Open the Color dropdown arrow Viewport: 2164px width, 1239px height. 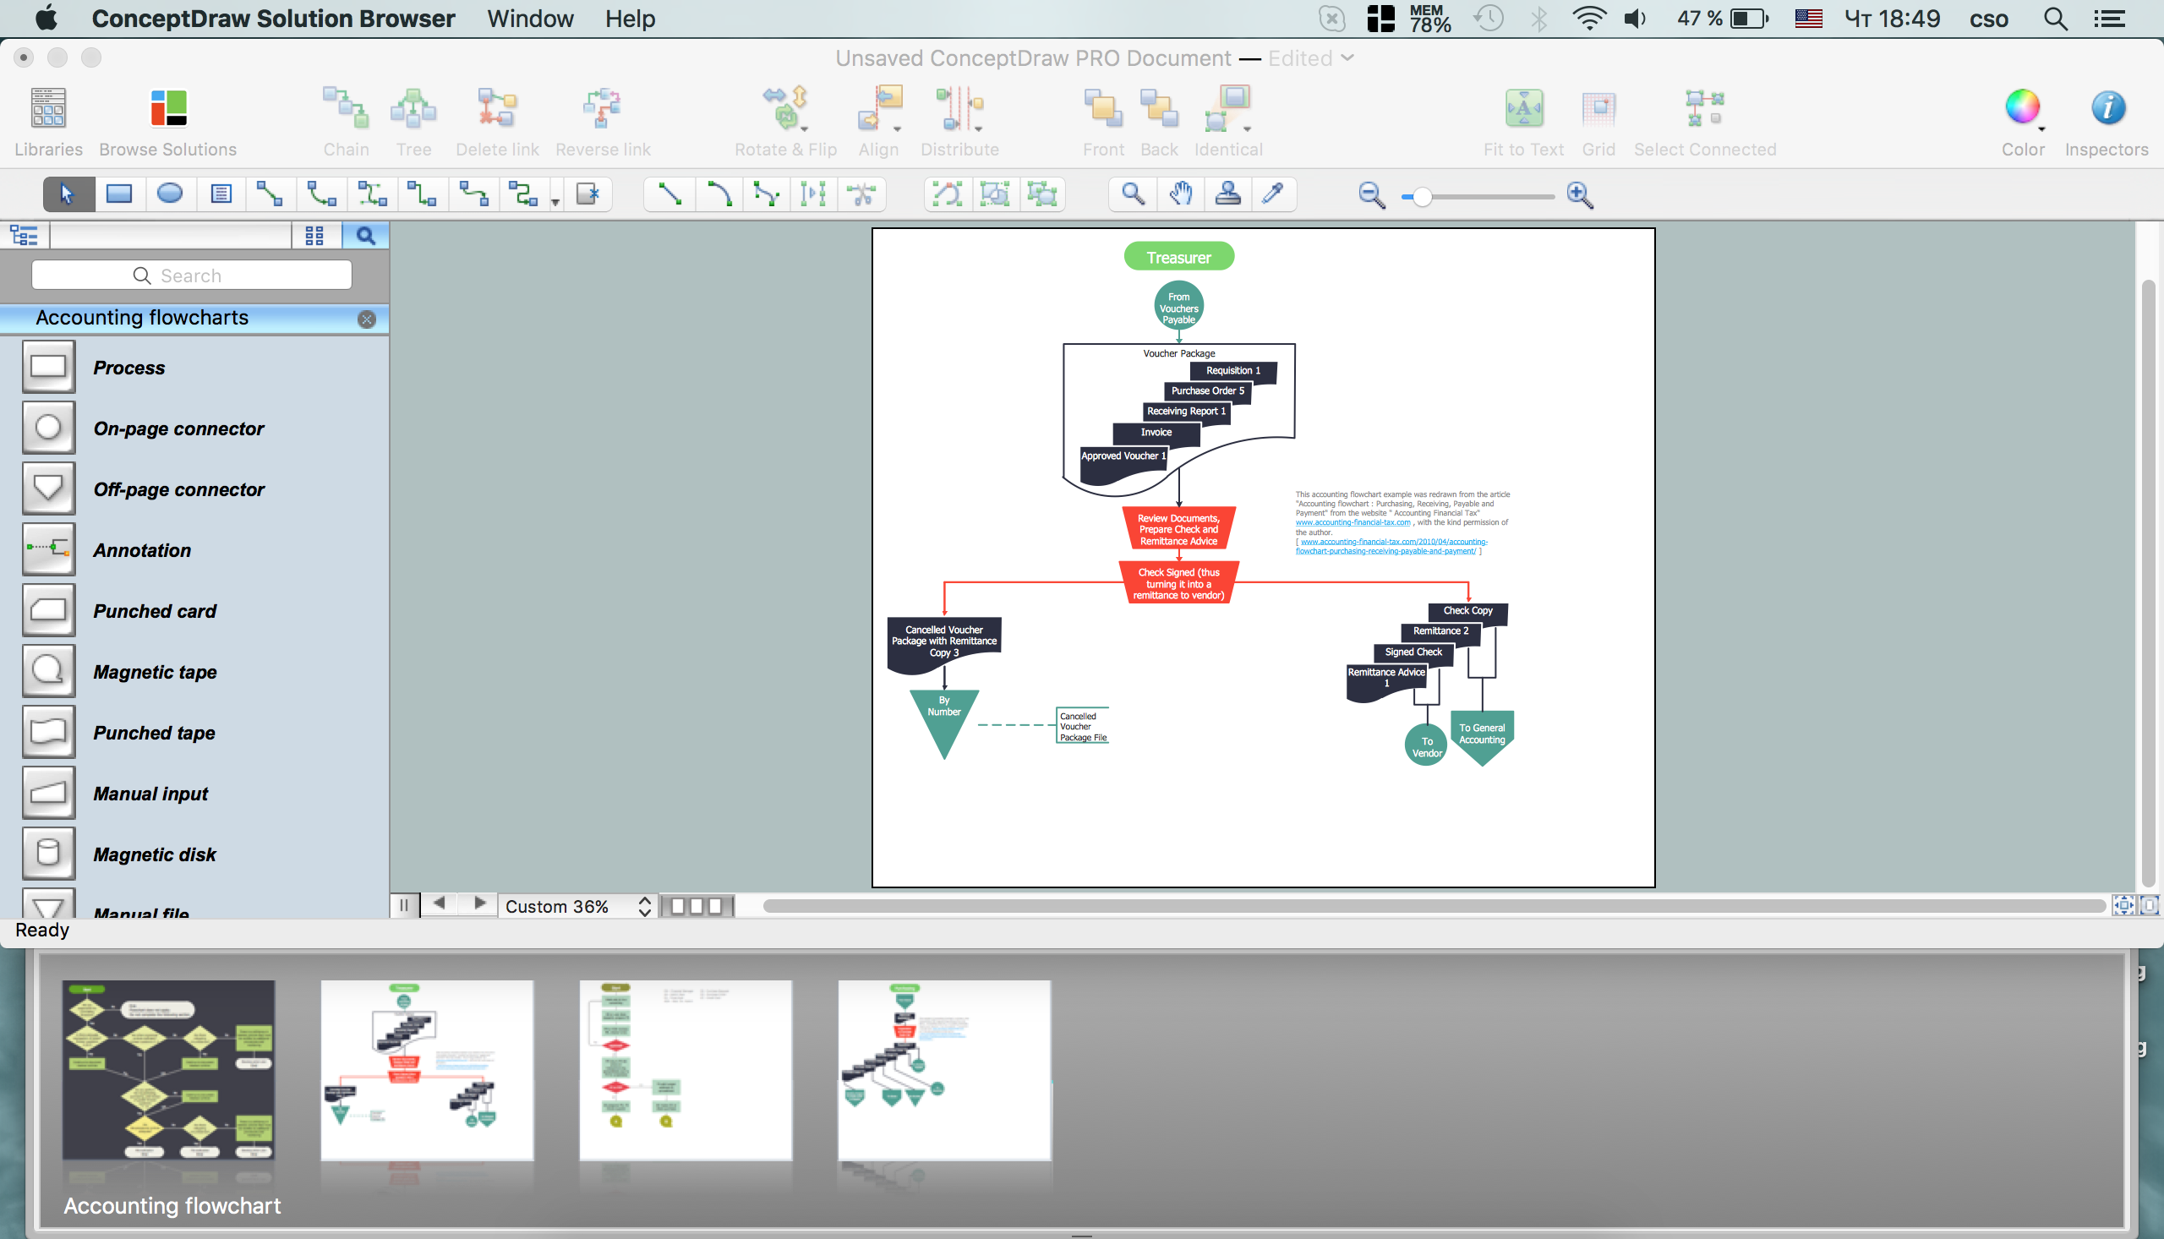(2041, 129)
